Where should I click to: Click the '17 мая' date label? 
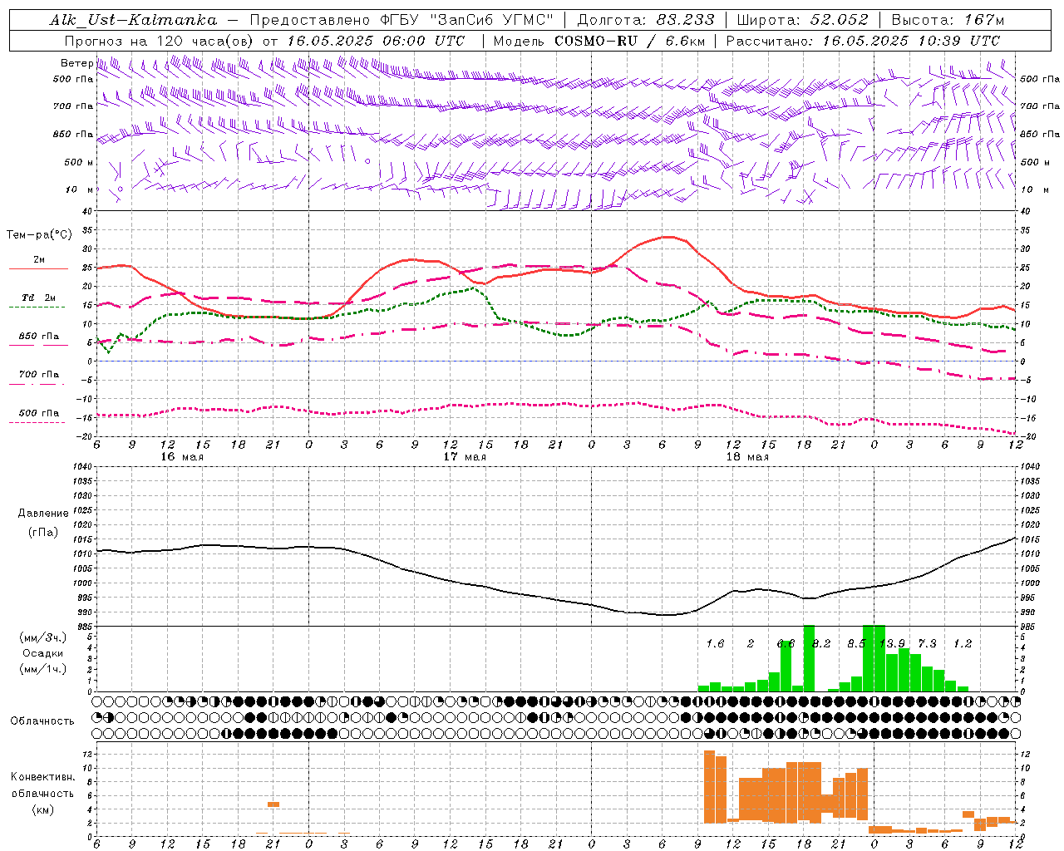click(464, 456)
